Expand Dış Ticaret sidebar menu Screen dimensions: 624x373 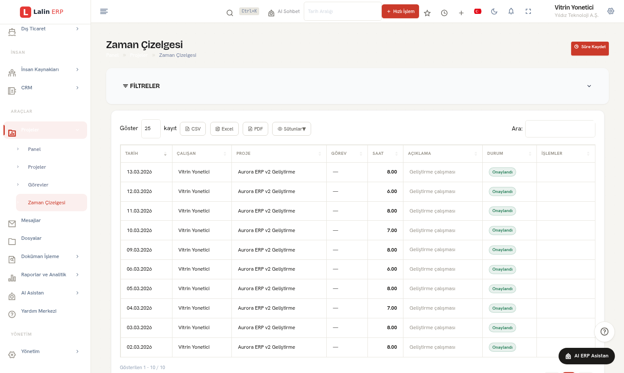45,29
